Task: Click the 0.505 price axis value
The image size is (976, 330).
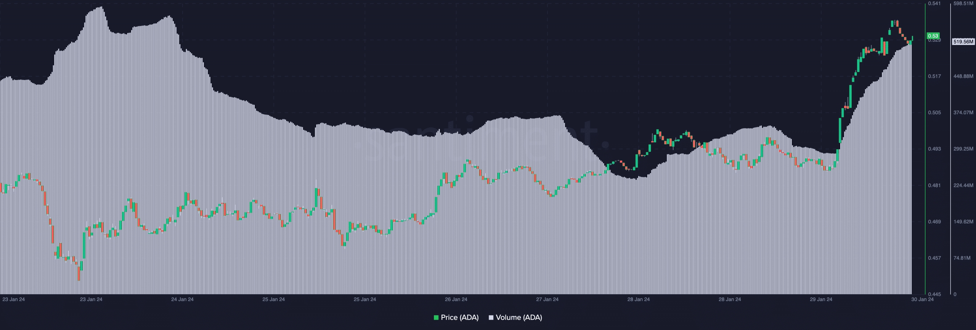Action: point(934,112)
